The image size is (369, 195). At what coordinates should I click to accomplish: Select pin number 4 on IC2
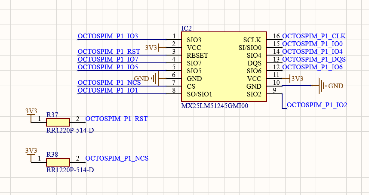[x=174, y=59]
